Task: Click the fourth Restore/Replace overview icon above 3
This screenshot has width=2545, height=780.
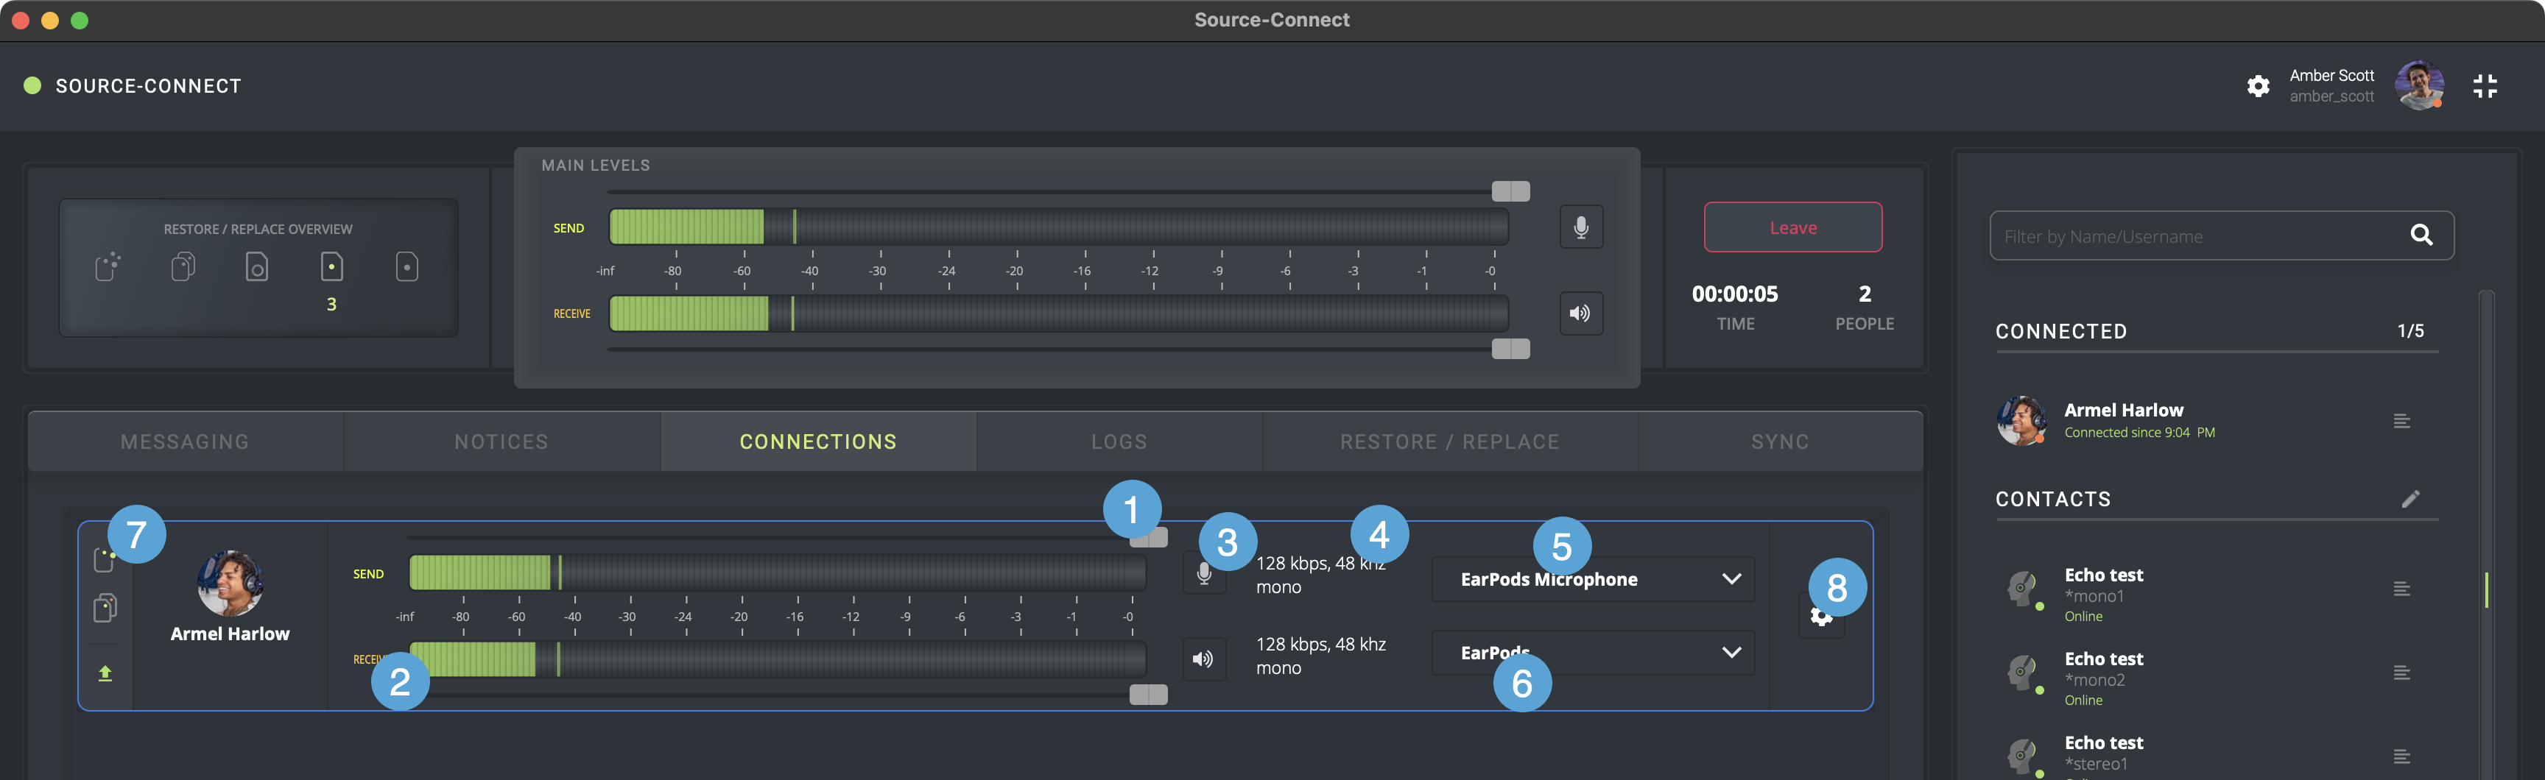Action: point(332,266)
